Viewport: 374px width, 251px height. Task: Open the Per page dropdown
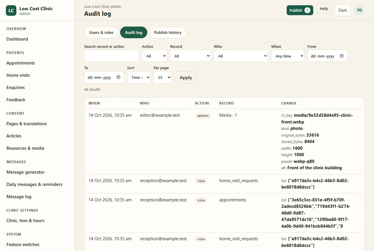(163, 77)
